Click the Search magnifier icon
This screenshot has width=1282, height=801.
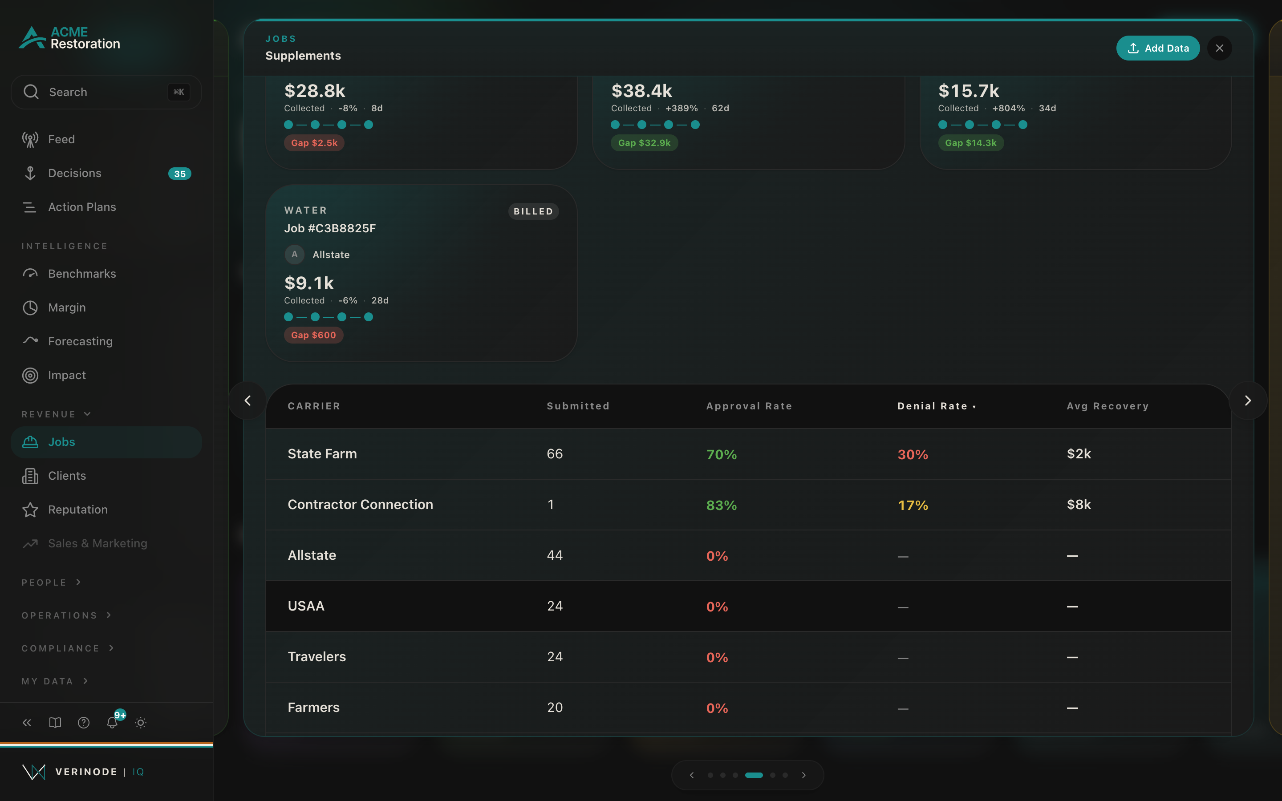(x=31, y=92)
